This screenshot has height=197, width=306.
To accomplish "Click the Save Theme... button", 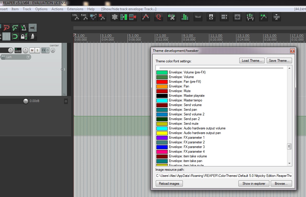I will point(279,61).
